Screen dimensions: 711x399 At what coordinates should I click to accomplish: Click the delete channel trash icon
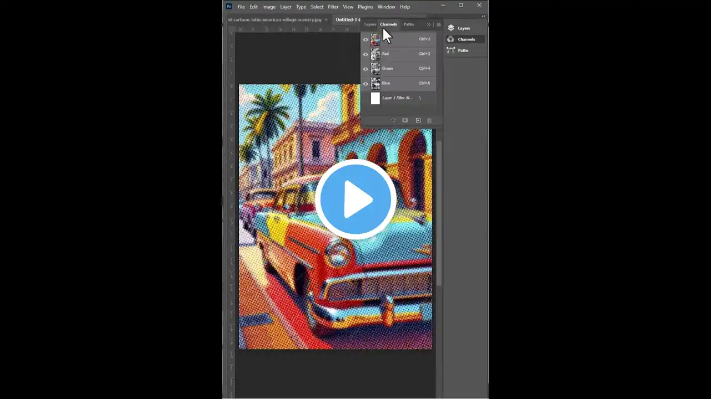(429, 120)
